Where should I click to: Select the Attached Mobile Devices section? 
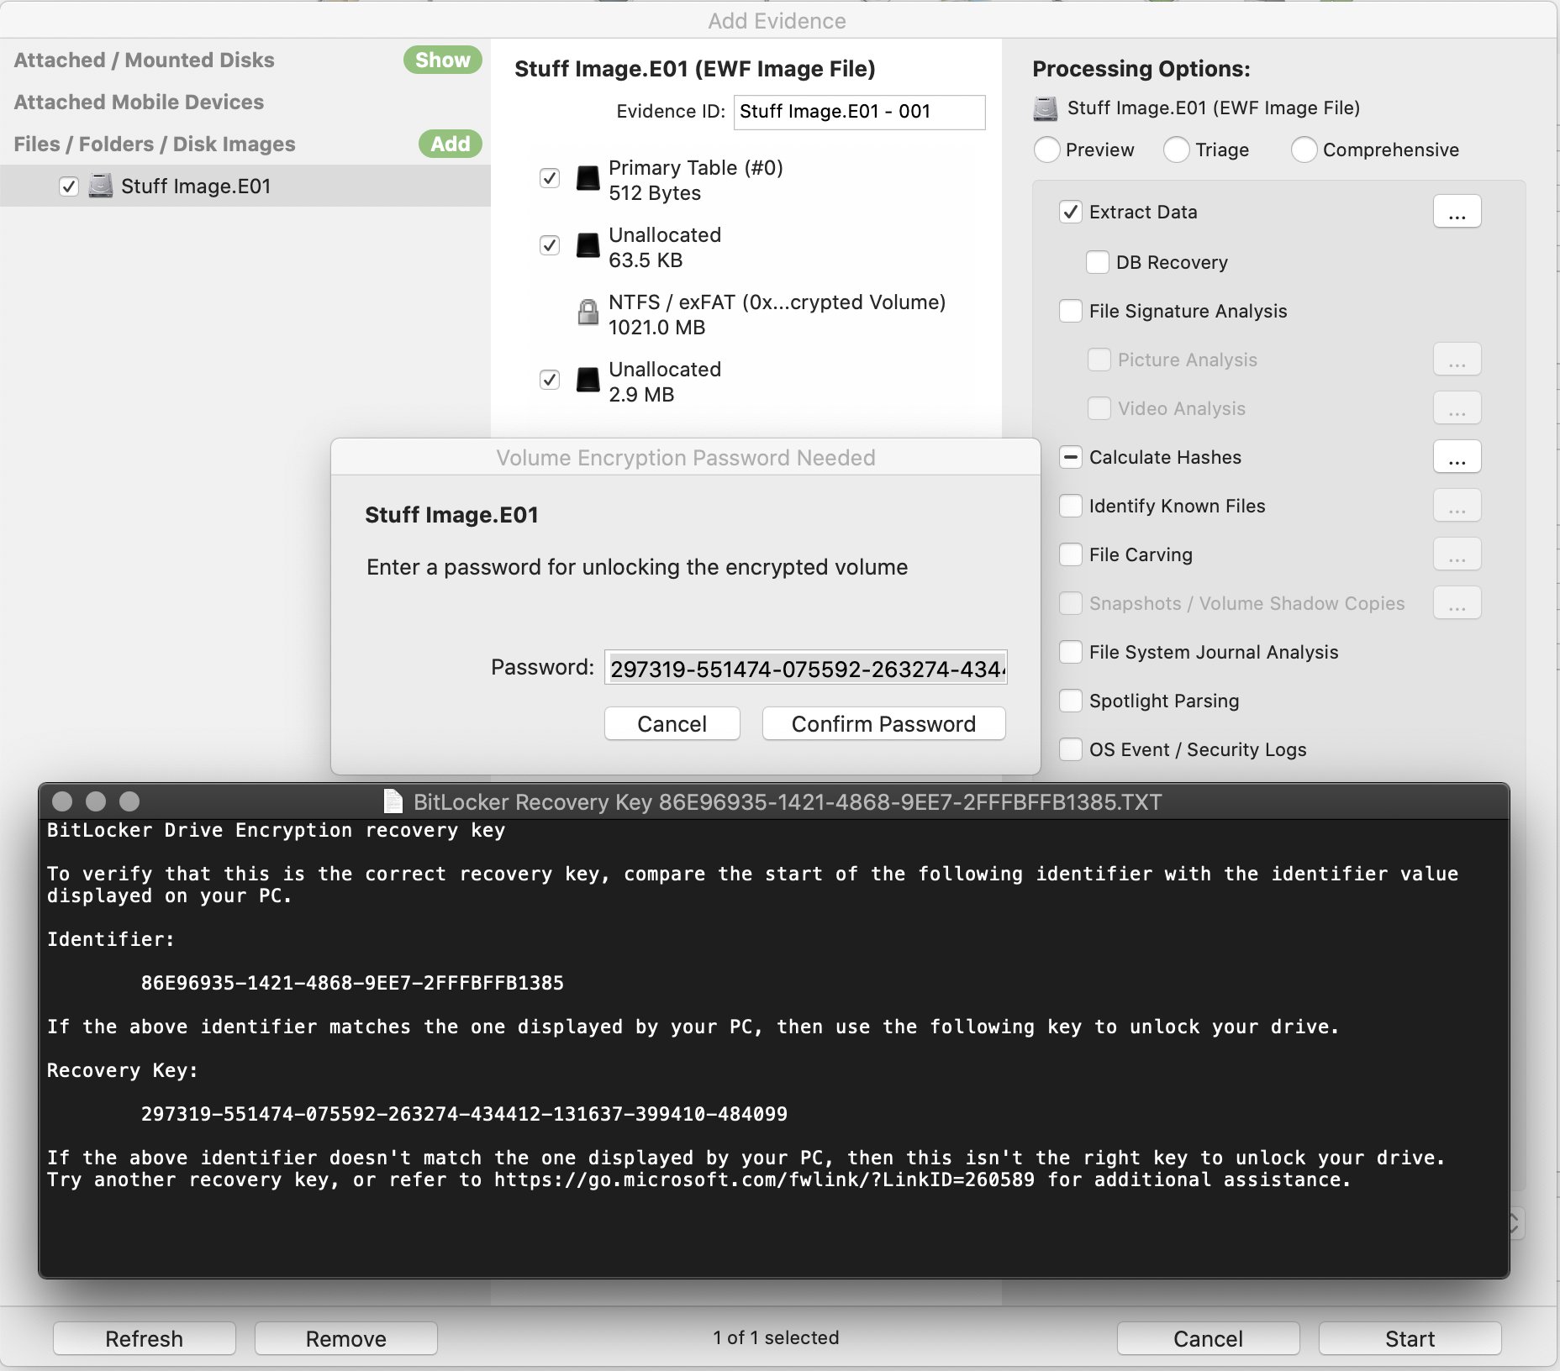pyautogui.click(x=140, y=102)
